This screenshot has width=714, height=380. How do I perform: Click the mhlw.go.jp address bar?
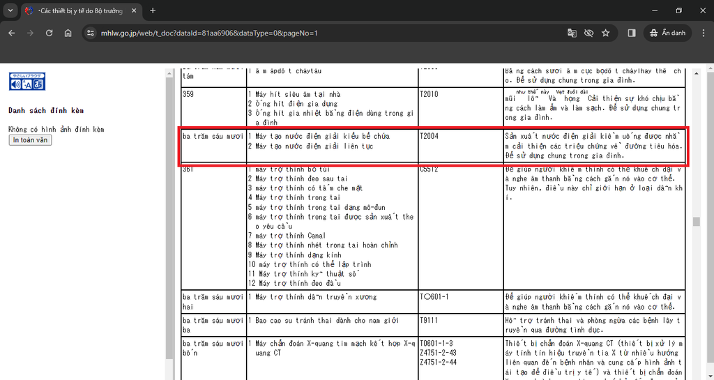(x=314, y=33)
